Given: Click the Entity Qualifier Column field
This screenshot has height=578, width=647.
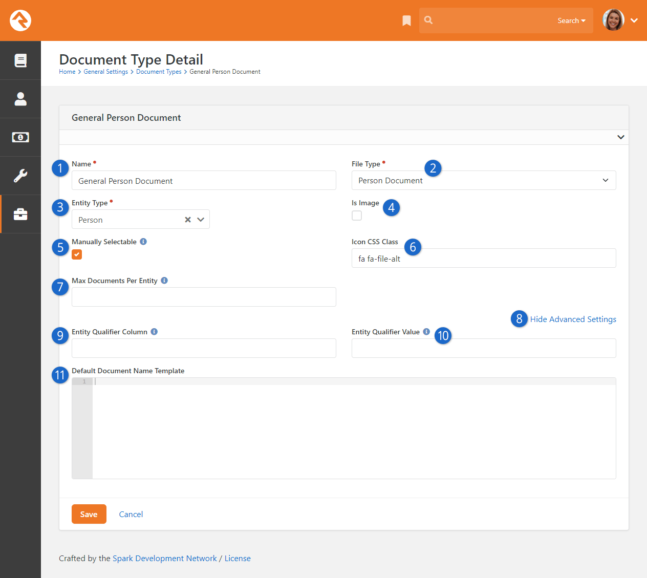Looking at the screenshot, I should pyautogui.click(x=204, y=348).
